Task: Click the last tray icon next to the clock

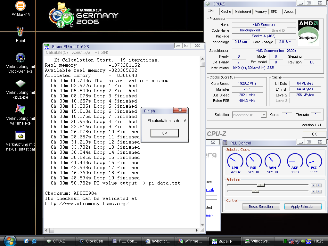Action: [308, 241]
